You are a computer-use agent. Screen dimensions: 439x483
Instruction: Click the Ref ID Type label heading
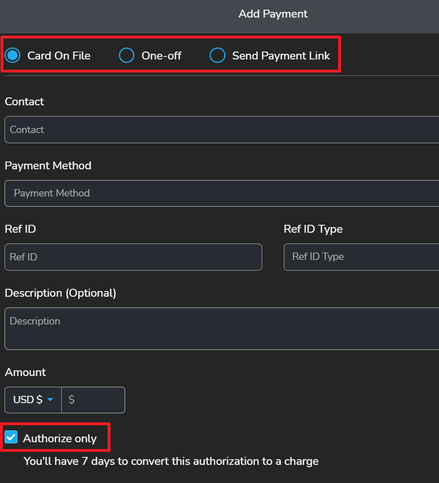pos(313,229)
